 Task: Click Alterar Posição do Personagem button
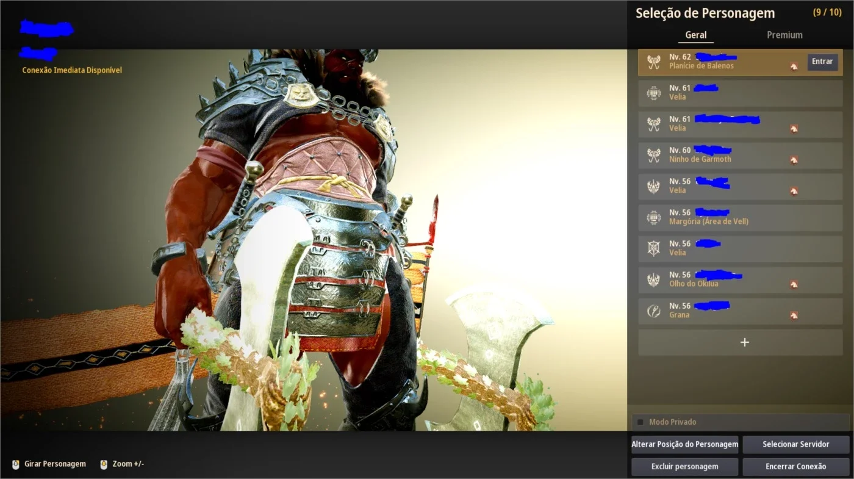click(685, 444)
